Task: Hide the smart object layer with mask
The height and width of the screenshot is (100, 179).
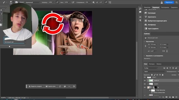Action: point(145,87)
